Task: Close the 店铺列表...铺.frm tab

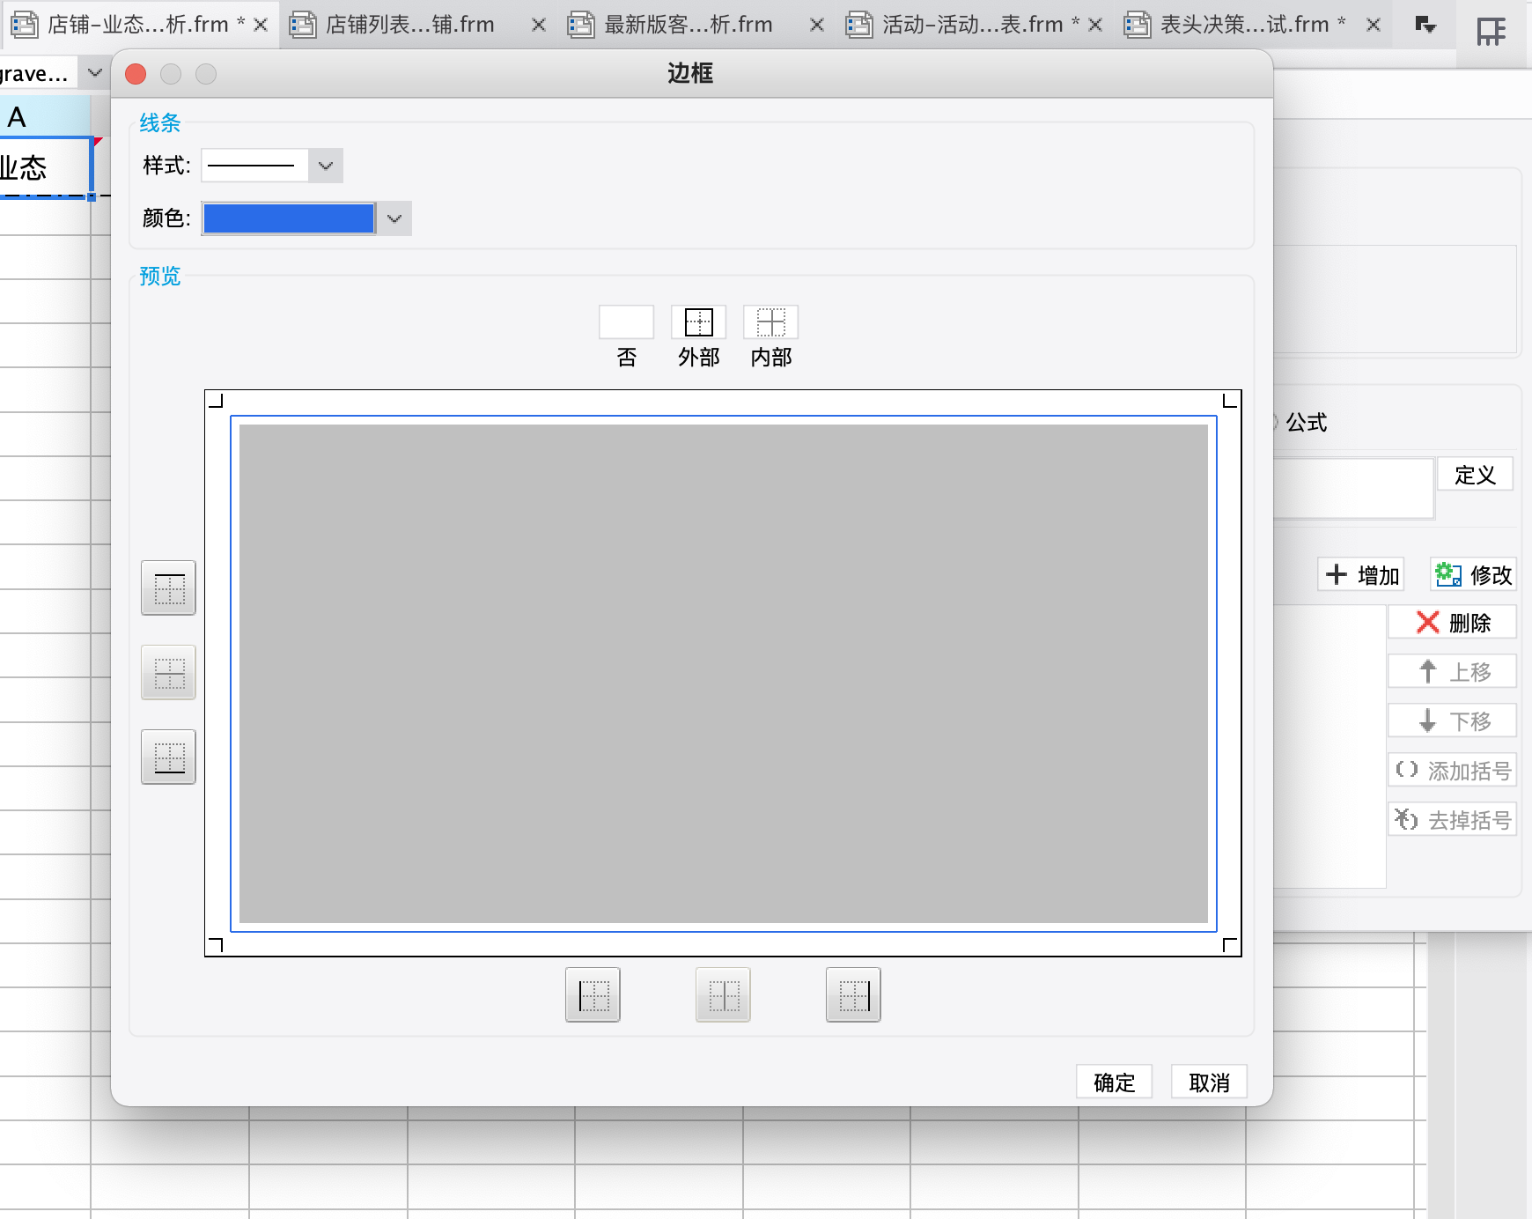Action: 539,25
